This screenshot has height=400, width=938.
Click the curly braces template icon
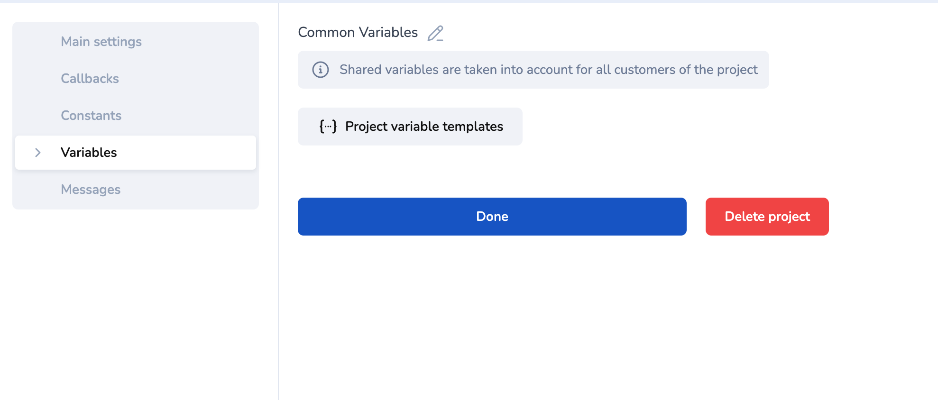328,127
